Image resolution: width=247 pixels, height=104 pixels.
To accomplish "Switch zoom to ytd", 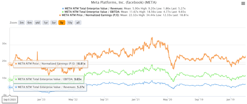I will (37, 23).
